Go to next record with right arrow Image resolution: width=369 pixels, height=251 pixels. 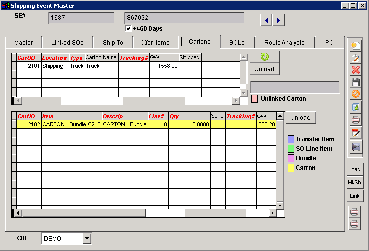click(278, 20)
